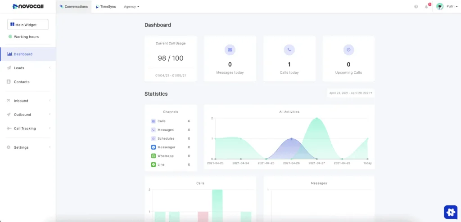The height and width of the screenshot is (222, 461).
Task: Toggle the Working hours status indicator
Action: pos(10,37)
